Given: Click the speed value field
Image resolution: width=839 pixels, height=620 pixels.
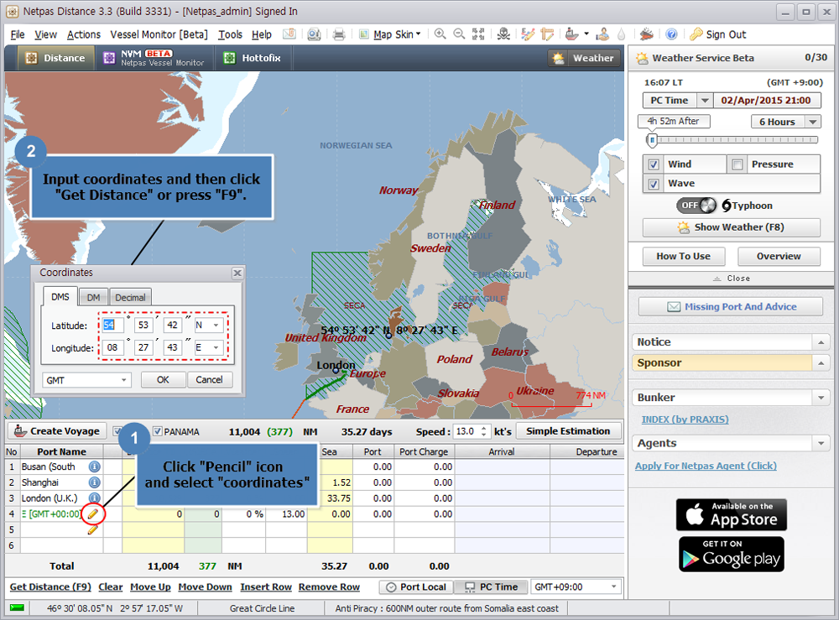Looking at the screenshot, I should 466,431.
